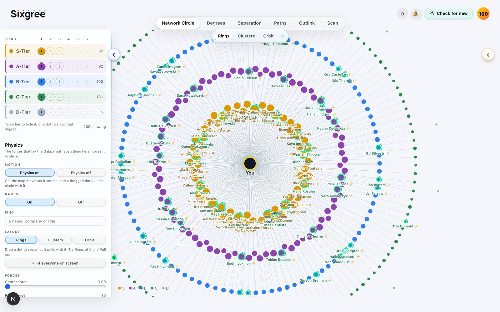Focus the Find name, company or role field

pos(55,221)
